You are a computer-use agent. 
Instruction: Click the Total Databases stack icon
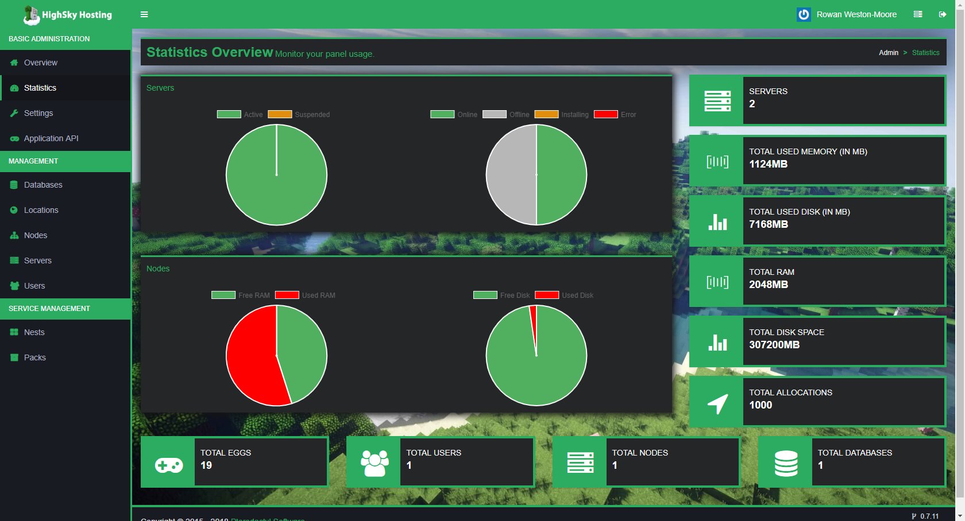(x=786, y=464)
